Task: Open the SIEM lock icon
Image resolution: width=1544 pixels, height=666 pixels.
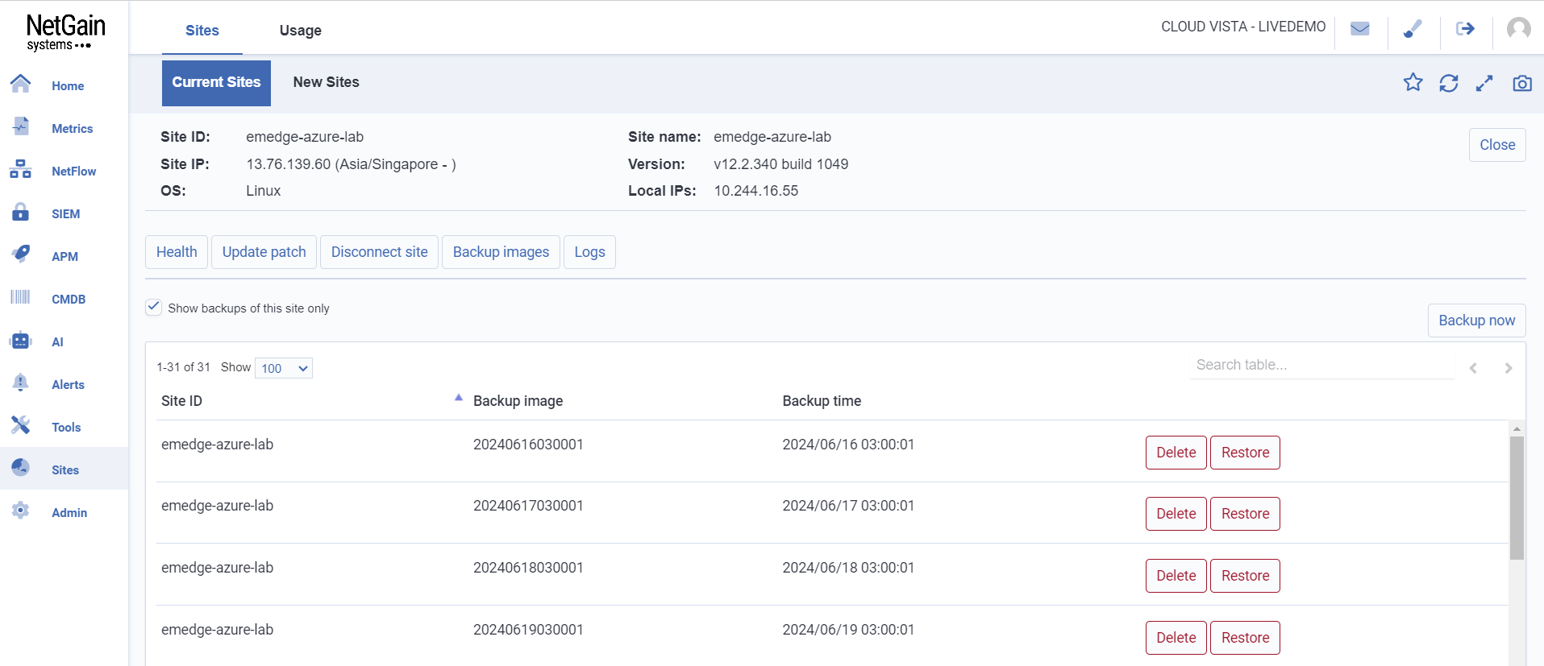Action: click(21, 212)
